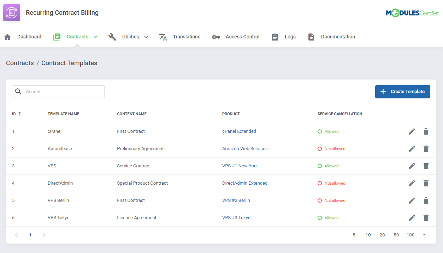Screen dimensions: 443x253
Task: Open Access Control via the key icon
Action: [216, 36]
